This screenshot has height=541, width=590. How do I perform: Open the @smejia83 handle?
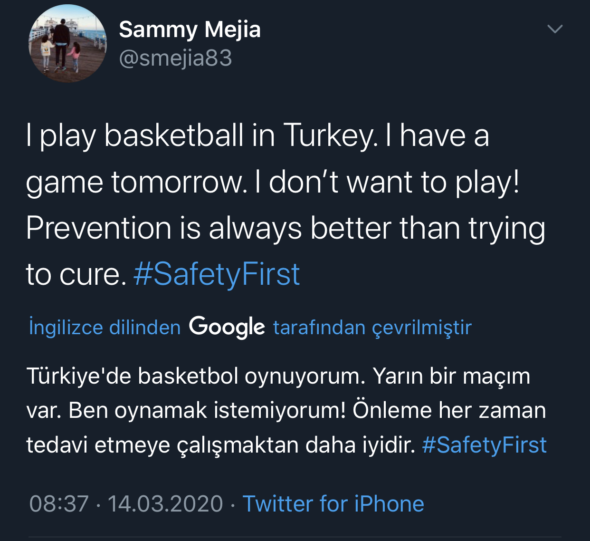pyautogui.click(x=175, y=58)
